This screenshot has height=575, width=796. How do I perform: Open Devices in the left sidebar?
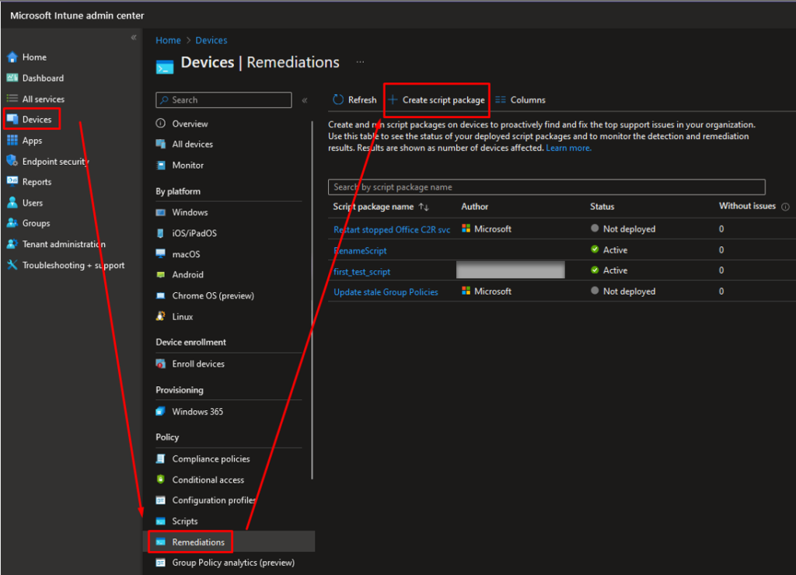[32, 119]
